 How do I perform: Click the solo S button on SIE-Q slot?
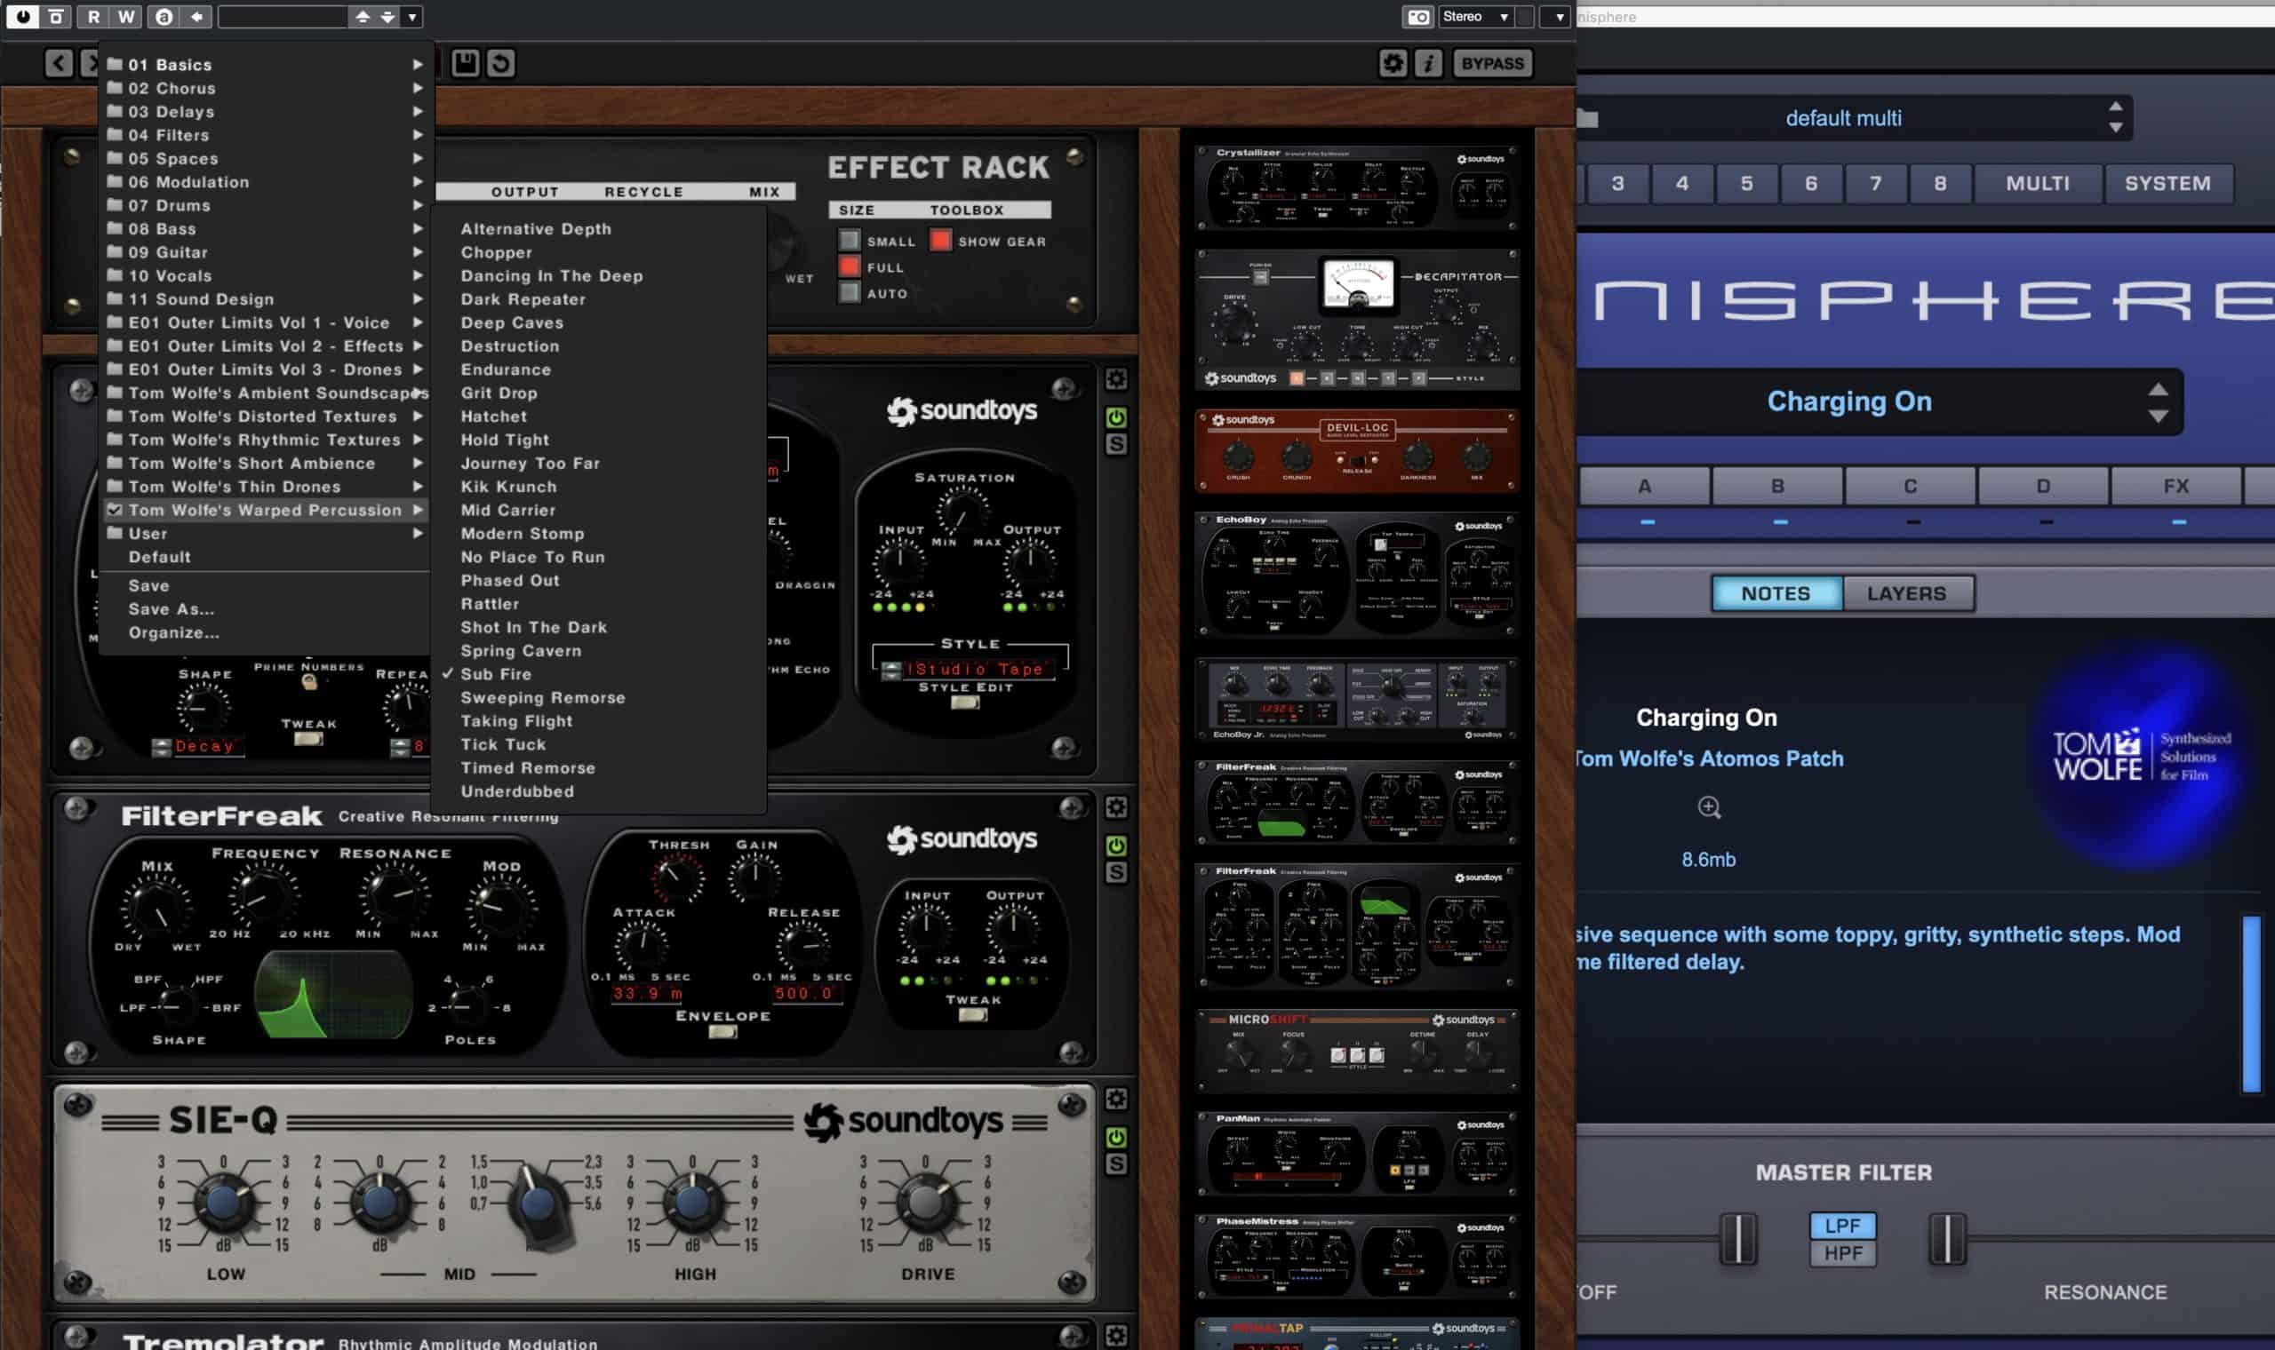click(x=1116, y=1163)
